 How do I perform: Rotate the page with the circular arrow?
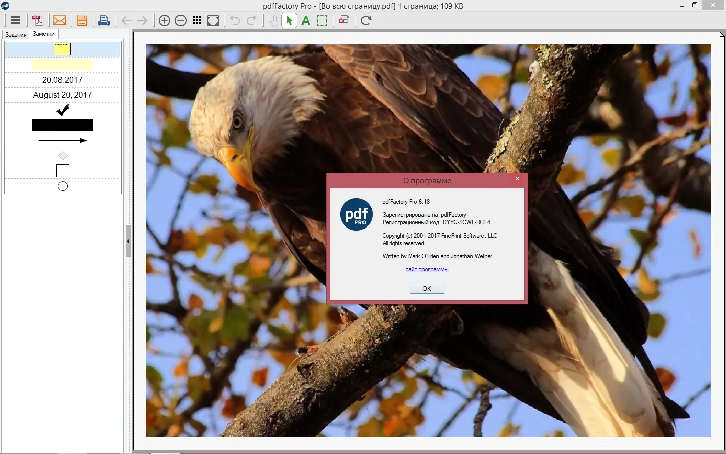pyautogui.click(x=366, y=21)
